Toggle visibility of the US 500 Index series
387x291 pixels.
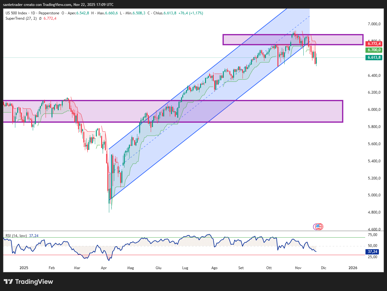coord(16,13)
